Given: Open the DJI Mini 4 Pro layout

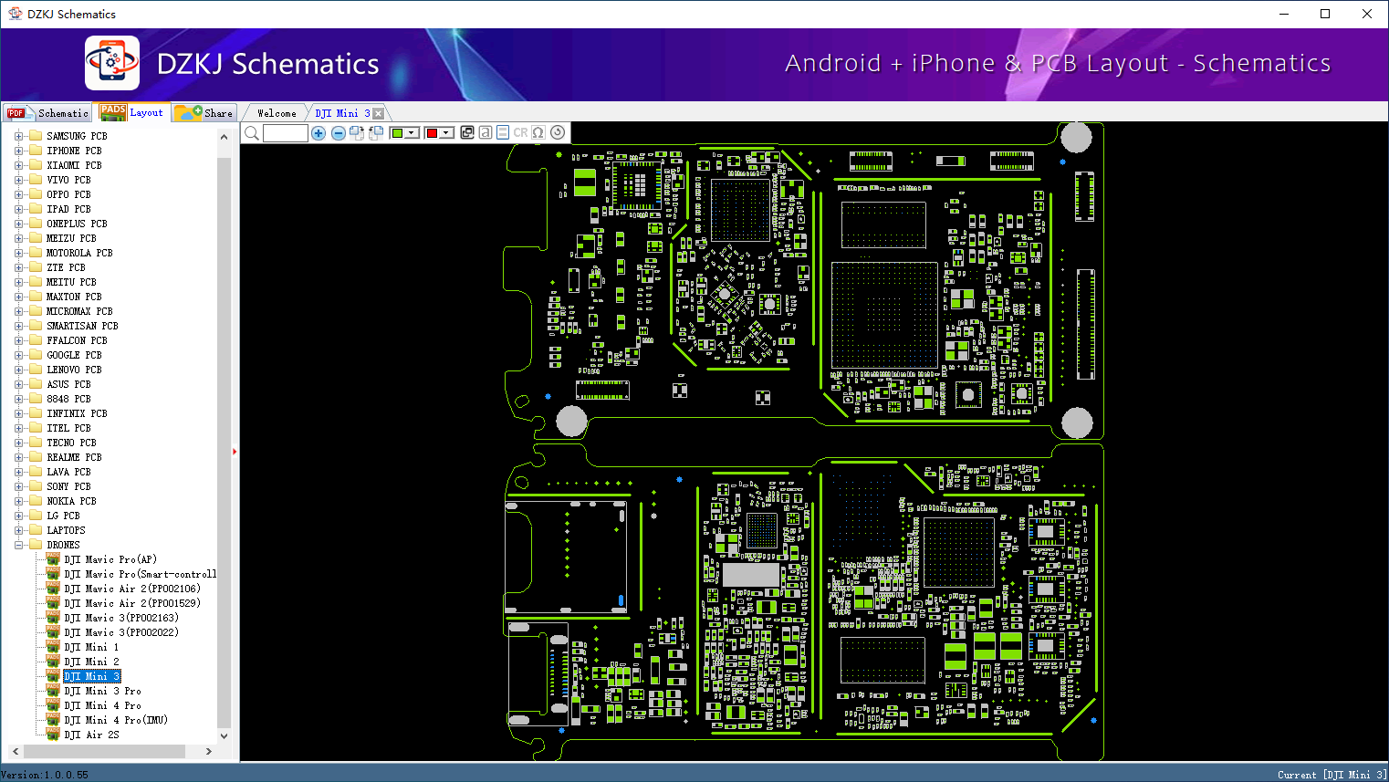Looking at the screenshot, I should click(x=102, y=705).
